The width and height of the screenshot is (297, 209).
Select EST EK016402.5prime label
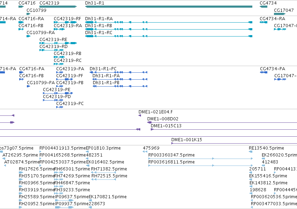click(105, 162)
